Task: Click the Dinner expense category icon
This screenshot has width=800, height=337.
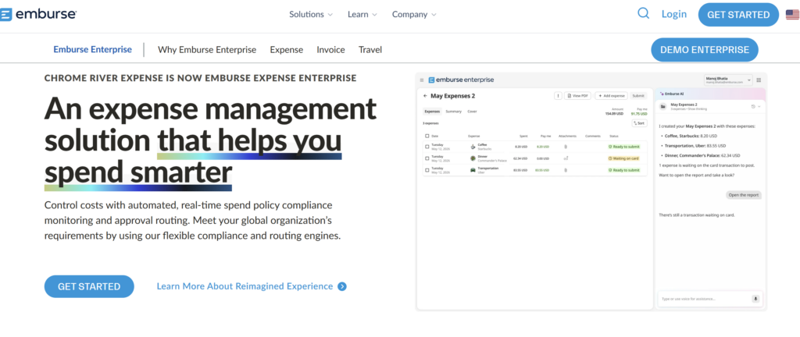Action: click(473, 158)
